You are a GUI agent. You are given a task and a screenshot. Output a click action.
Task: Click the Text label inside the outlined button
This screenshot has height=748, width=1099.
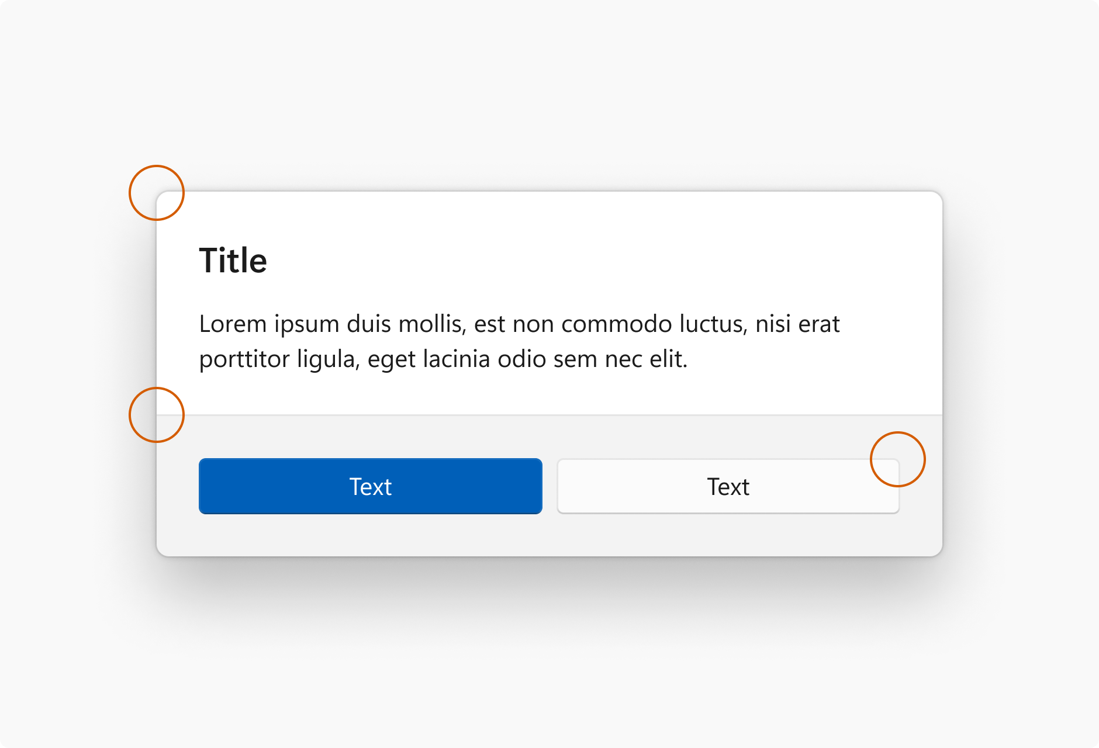coord(728,486)
